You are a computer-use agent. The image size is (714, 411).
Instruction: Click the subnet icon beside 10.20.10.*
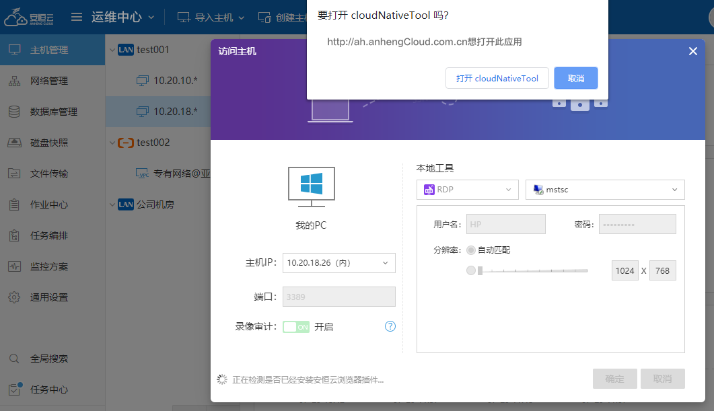coord(143,81)
